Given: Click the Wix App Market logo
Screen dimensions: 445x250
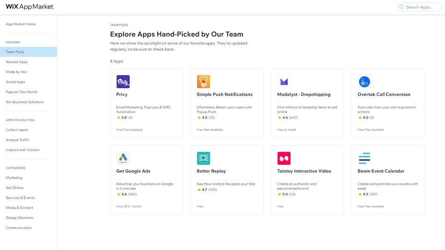Looking at the screenshot, I should [29, 7].
